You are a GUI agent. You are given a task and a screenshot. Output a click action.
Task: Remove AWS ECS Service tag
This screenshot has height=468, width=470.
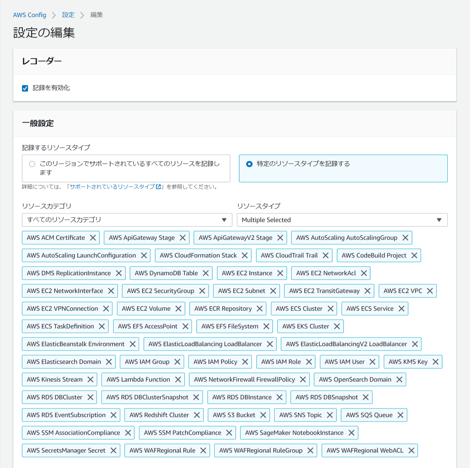click(x=401, y=309)
